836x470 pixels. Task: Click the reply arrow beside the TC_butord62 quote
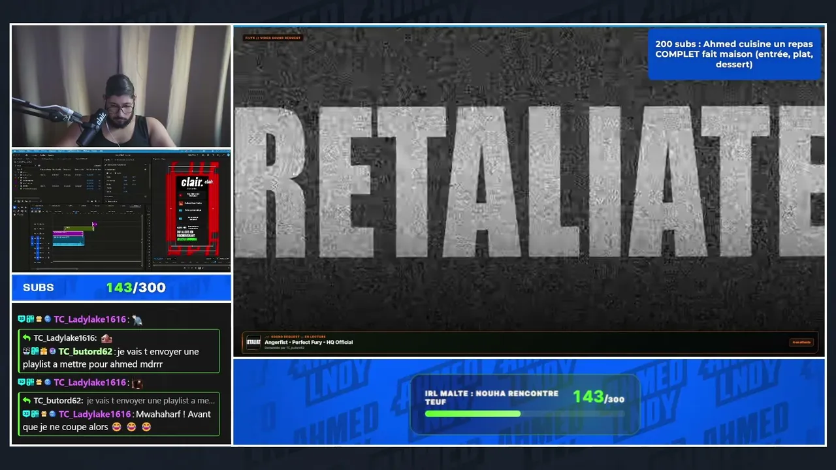(27, 401)
